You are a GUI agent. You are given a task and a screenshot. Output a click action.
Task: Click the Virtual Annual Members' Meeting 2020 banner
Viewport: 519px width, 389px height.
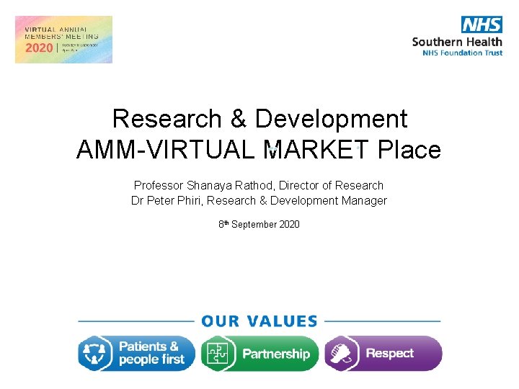(63, 40)
